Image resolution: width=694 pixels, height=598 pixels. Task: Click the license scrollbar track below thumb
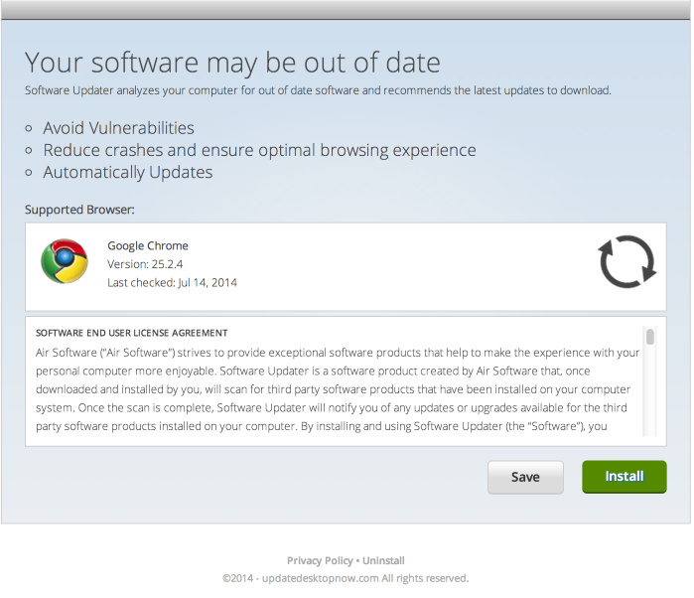click(649, 390)
